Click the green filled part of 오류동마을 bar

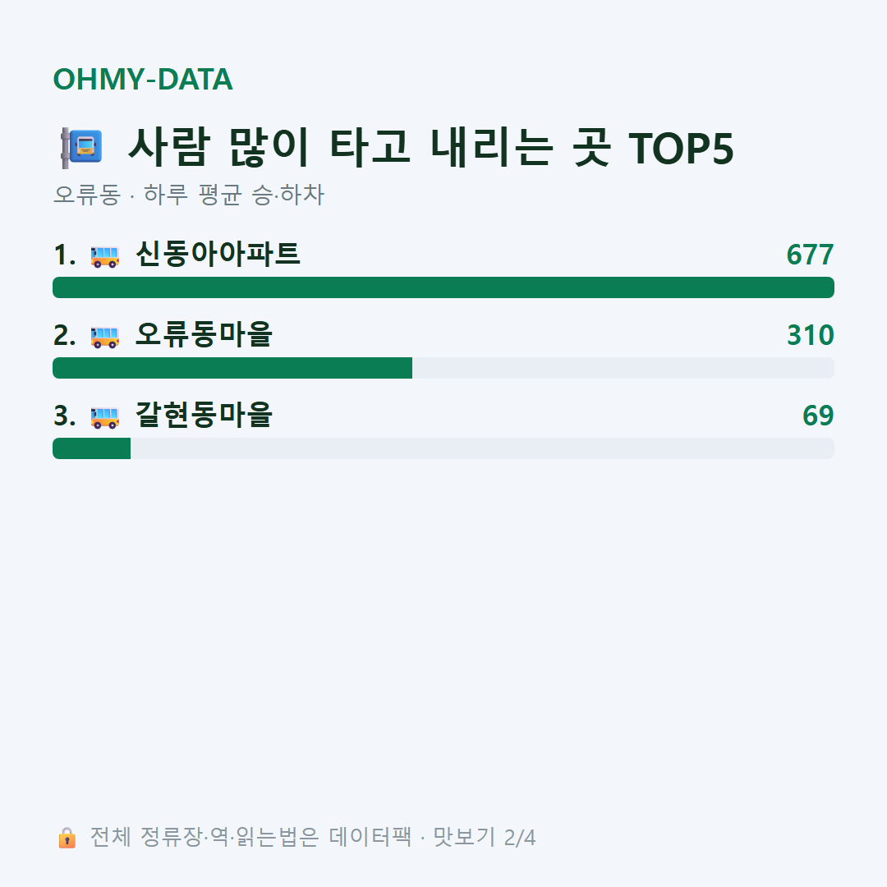pos(232,368)
